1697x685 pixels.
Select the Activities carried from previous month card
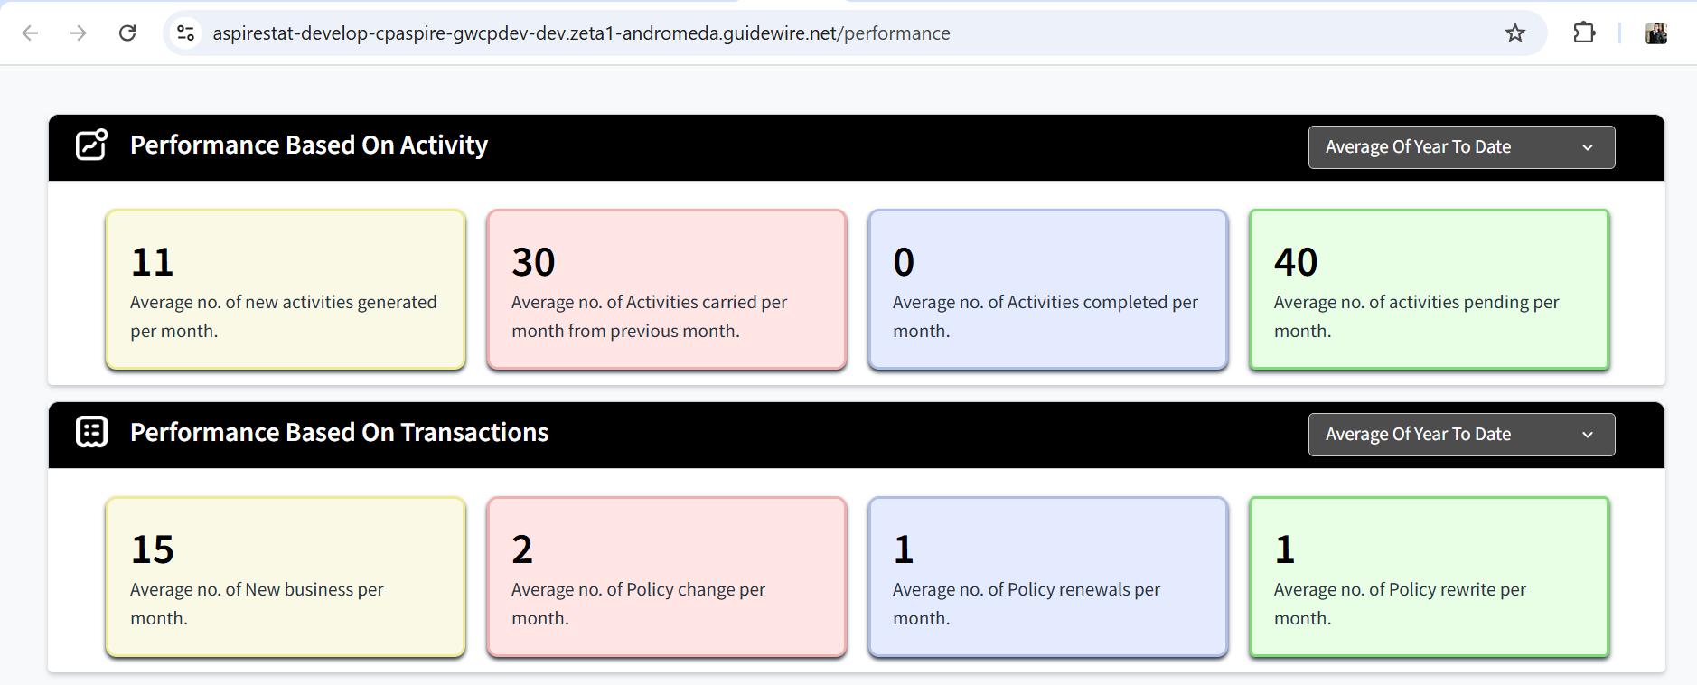(667, 289)
